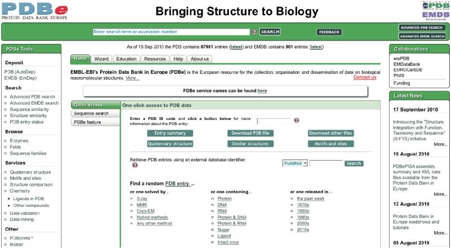Click the Similar structures button
451x249 pixels.
click(x=250, y=144)
